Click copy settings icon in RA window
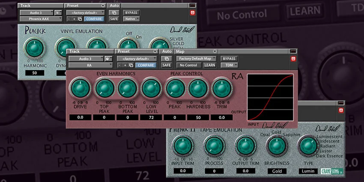The image size is (364, 182). pyautogui.click(x=131, y=65)
